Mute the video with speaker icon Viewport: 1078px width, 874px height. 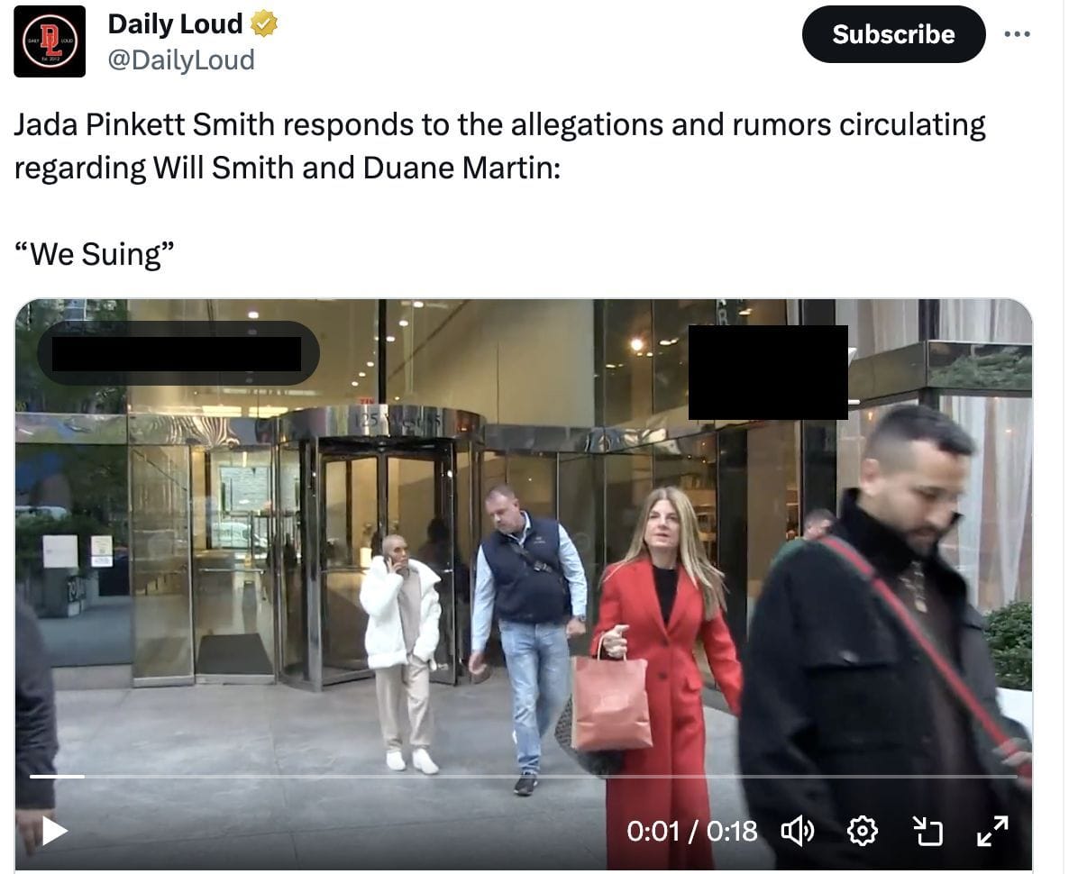(798, 832)
